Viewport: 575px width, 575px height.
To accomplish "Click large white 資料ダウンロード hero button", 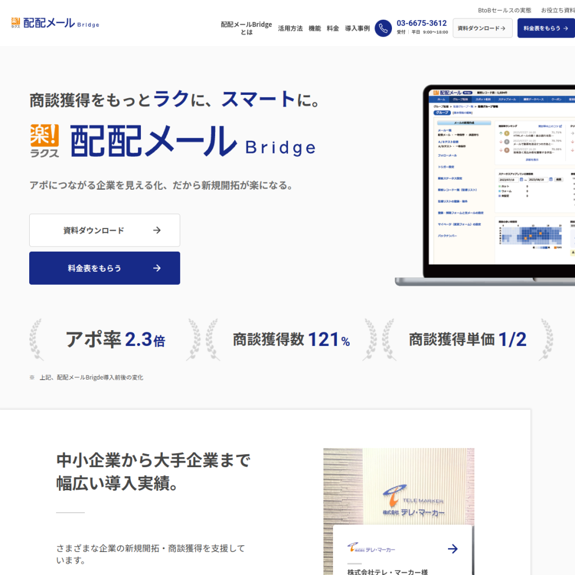I will (104, 230).
